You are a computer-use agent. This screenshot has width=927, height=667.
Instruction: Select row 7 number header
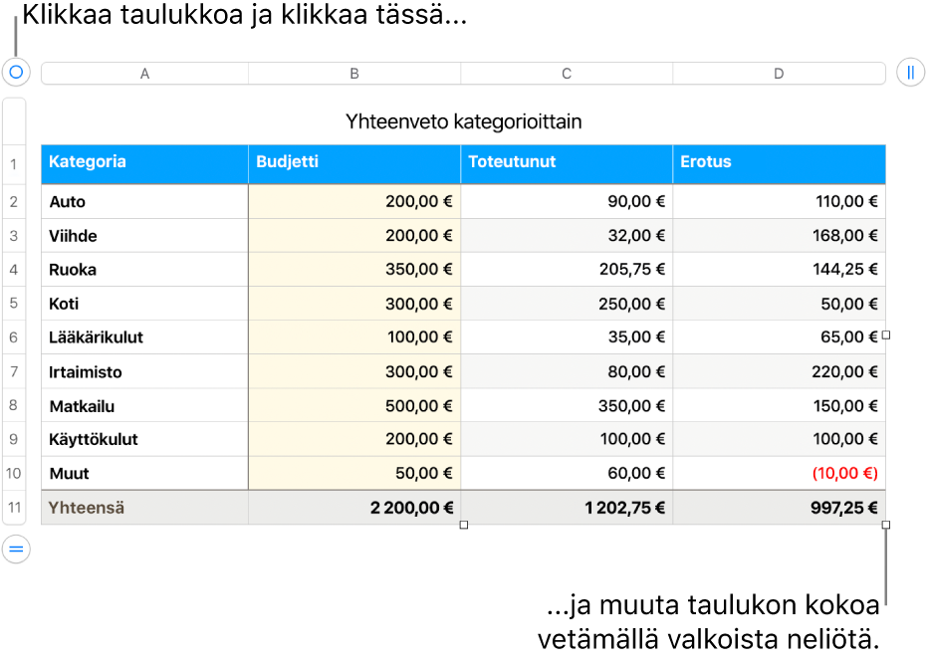pos(14,371)
